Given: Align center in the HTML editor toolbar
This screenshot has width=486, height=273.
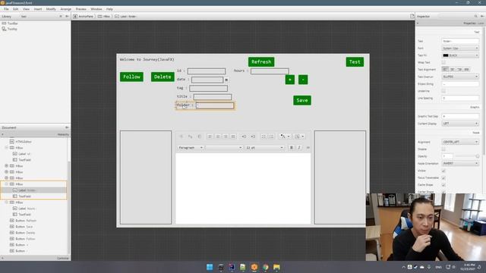Looking at the screenshot, I should coord(218,136).
